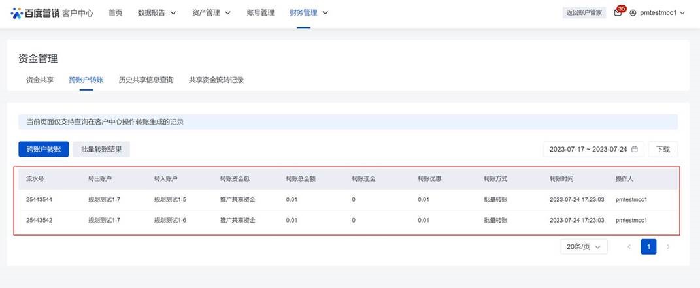Click the Baidu Marketing logo icon
This screenshot has width=700, height=288.
click(x=17, y=13)
